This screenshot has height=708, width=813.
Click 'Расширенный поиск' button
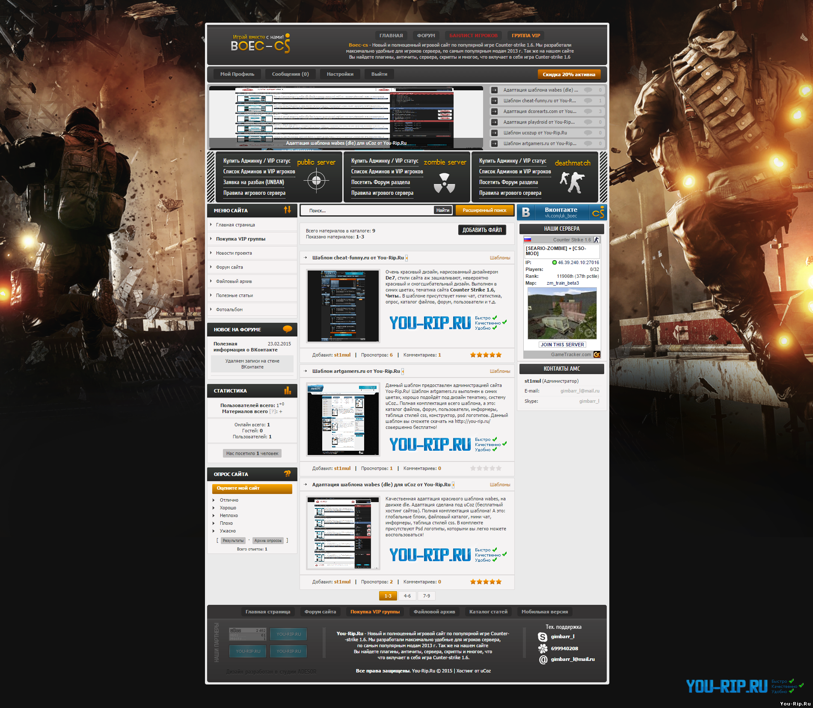(484, 210)
